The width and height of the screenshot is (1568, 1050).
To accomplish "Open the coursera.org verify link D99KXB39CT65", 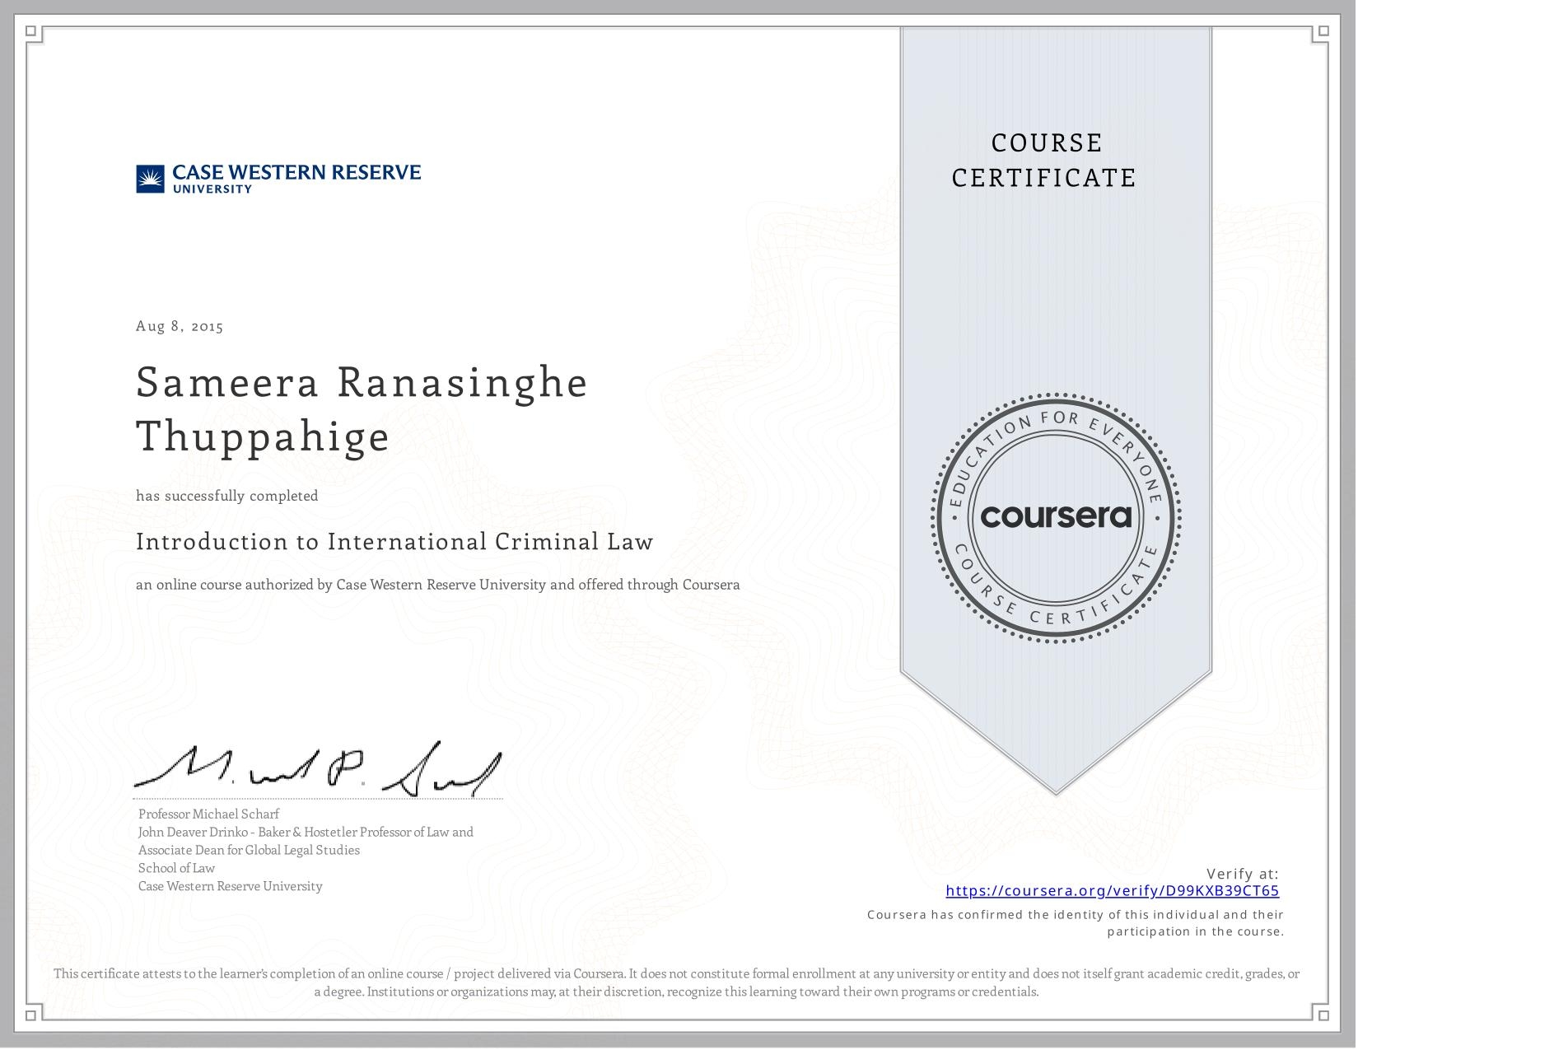I will click(1112, 890).
